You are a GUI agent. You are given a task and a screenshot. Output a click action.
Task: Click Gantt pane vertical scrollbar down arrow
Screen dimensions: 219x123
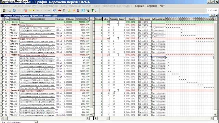click(215, 115)
